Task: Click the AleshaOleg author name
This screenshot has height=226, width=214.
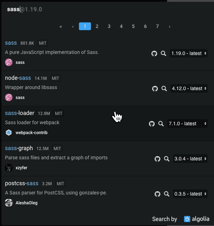Action: tap(27, 203)
